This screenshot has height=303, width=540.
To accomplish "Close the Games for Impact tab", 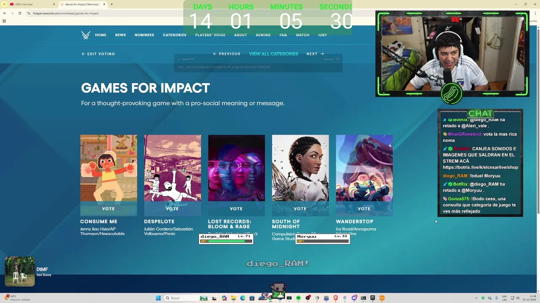I will [x=104, y=4].
